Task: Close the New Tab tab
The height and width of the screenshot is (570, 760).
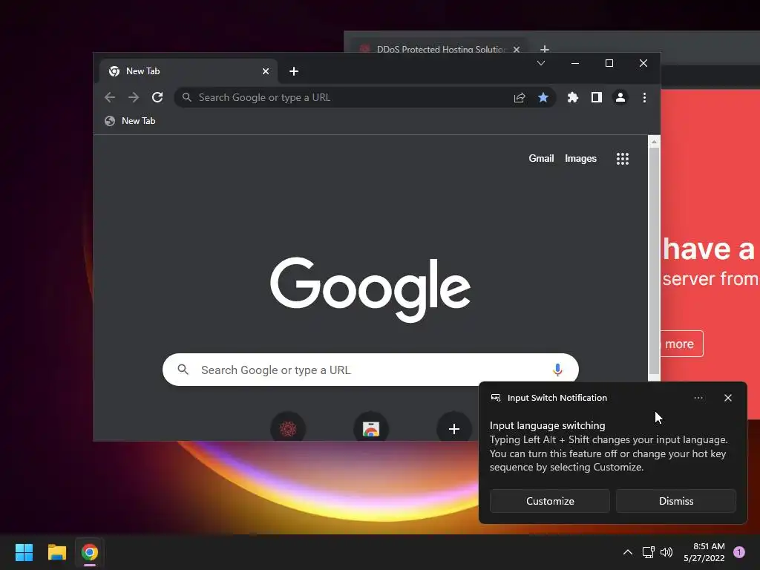Action: click(266, 71)
